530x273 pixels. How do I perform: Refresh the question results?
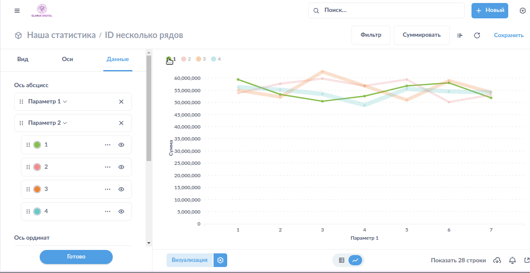click(x=477, y=35)
